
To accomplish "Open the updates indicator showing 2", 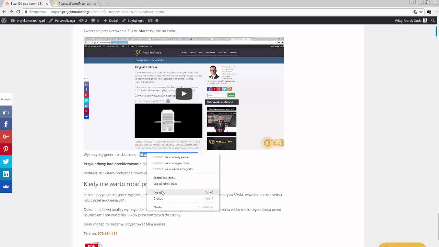I will (83, 20).
